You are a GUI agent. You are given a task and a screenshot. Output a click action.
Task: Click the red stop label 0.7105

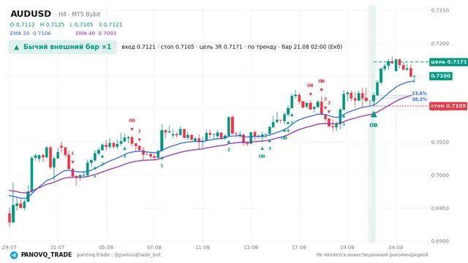(x=448, y=106)
